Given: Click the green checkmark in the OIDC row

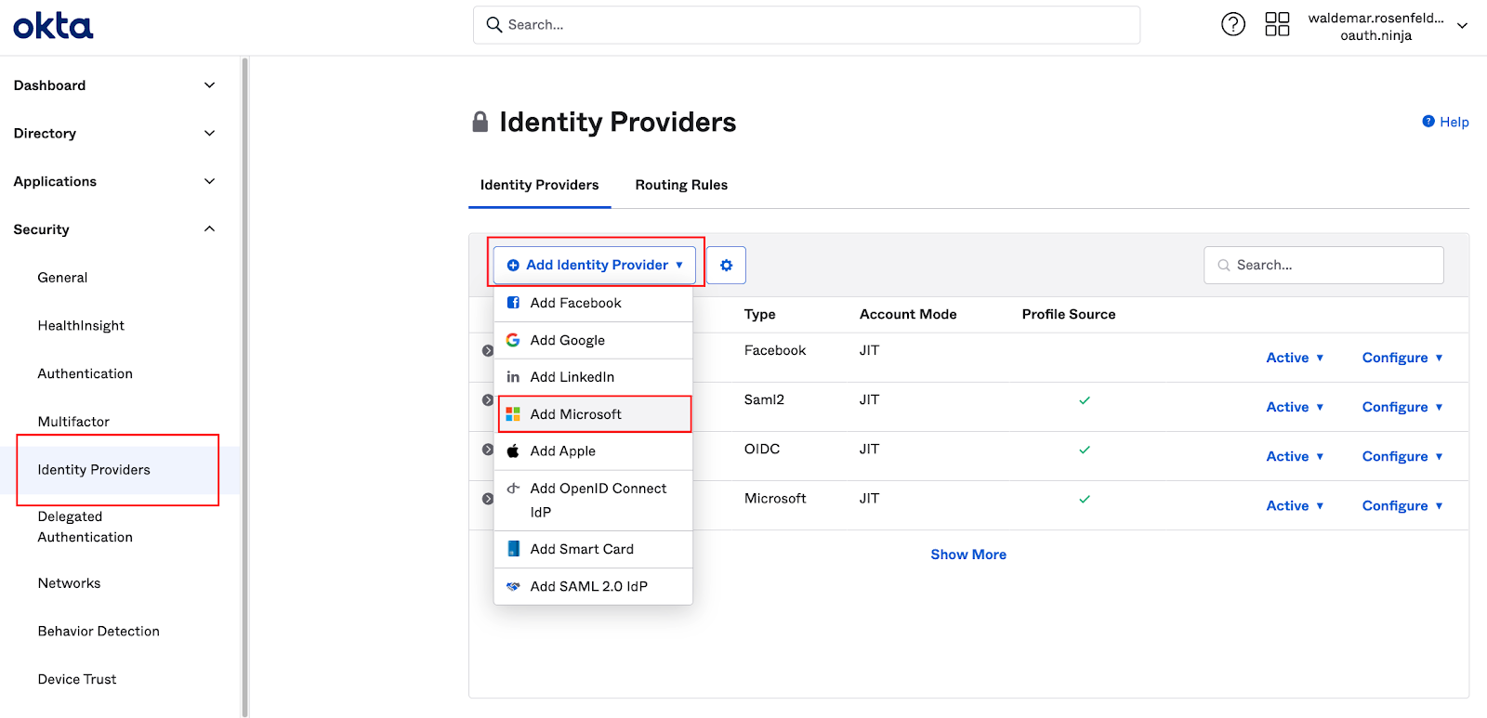Looking at the screenshot, I should coord(1085,450).
